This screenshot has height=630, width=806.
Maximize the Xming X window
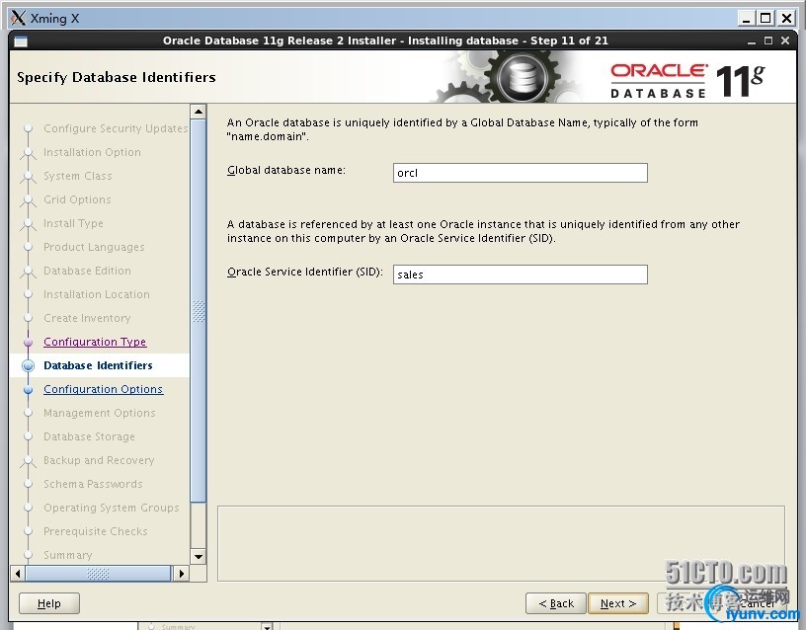pos(766,19)
